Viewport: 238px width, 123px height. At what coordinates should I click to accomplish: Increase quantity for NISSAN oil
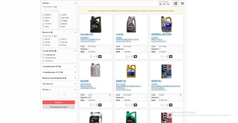tap(96, 105)
